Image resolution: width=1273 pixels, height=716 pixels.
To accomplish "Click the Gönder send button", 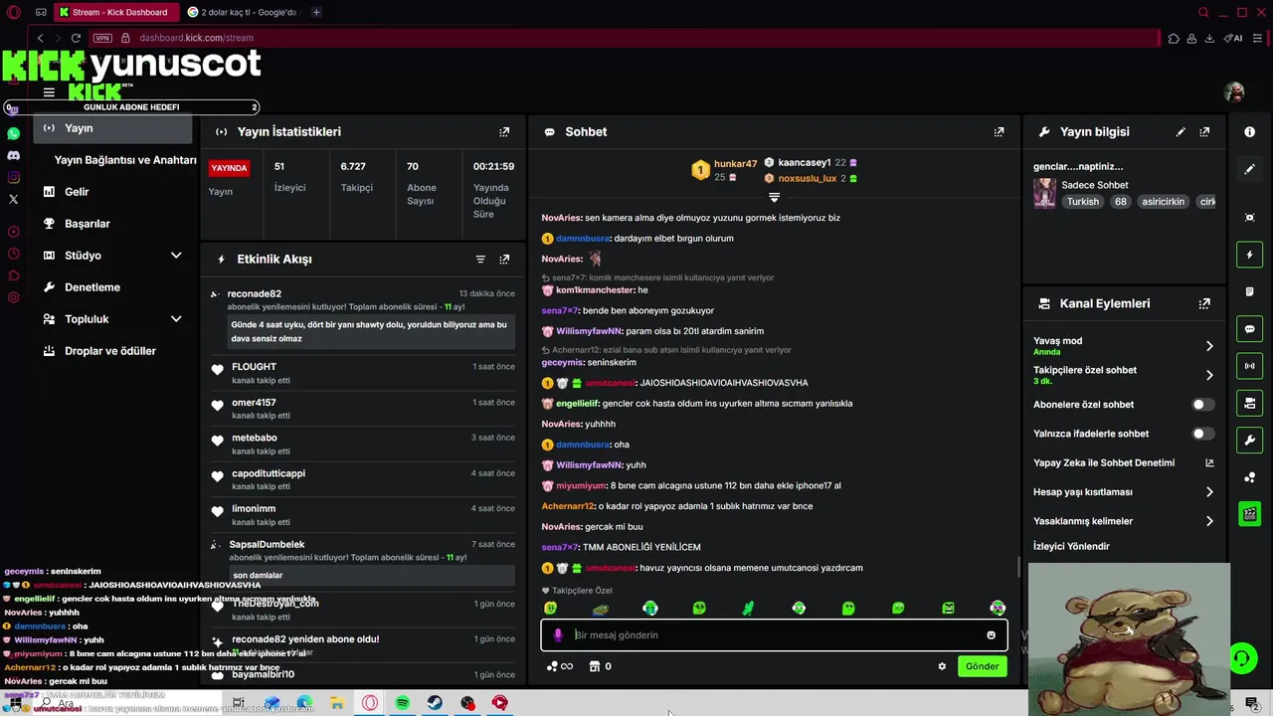I will [x=982, y=666].
